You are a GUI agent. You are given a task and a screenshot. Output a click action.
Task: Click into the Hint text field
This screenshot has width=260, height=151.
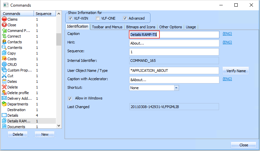(174, 43)
